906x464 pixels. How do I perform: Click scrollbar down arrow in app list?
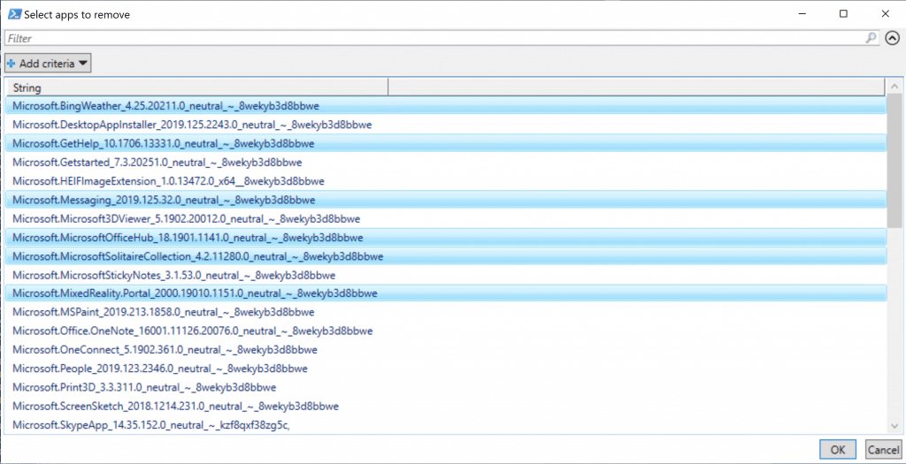(894, 428)
